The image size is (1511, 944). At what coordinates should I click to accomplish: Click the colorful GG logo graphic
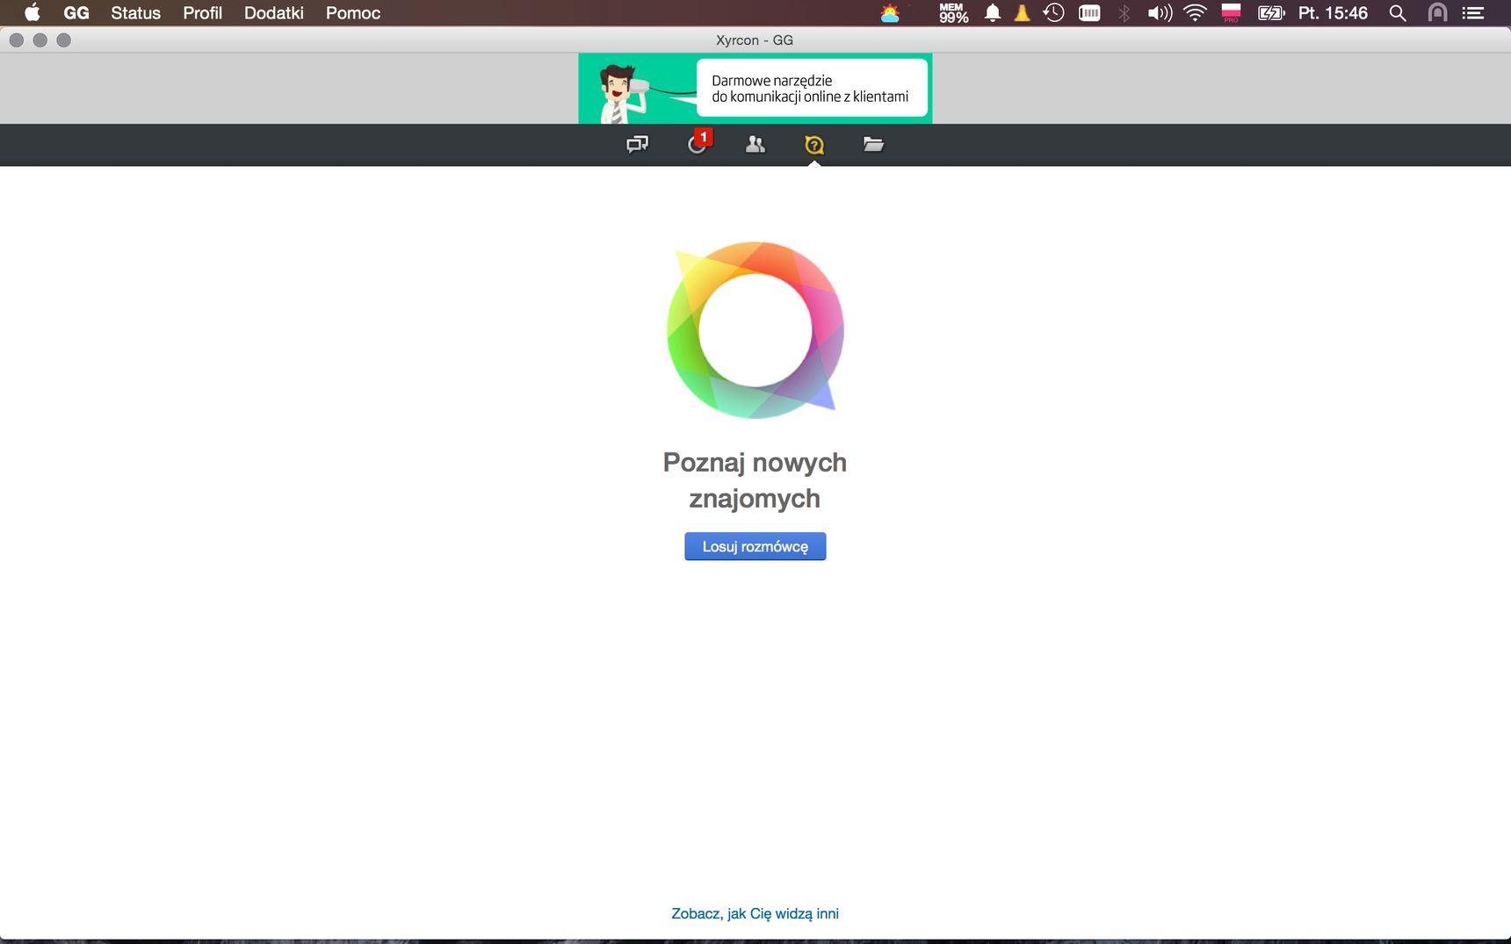(755, 329)
